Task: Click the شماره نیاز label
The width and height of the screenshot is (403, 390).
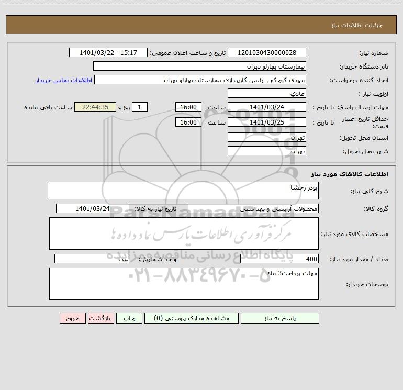Action: tap(374, 53)
